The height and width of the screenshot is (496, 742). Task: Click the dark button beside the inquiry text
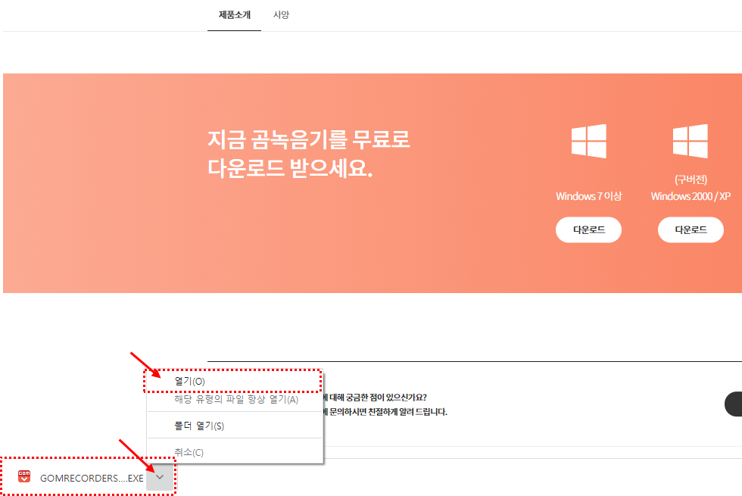pos(734,404)
